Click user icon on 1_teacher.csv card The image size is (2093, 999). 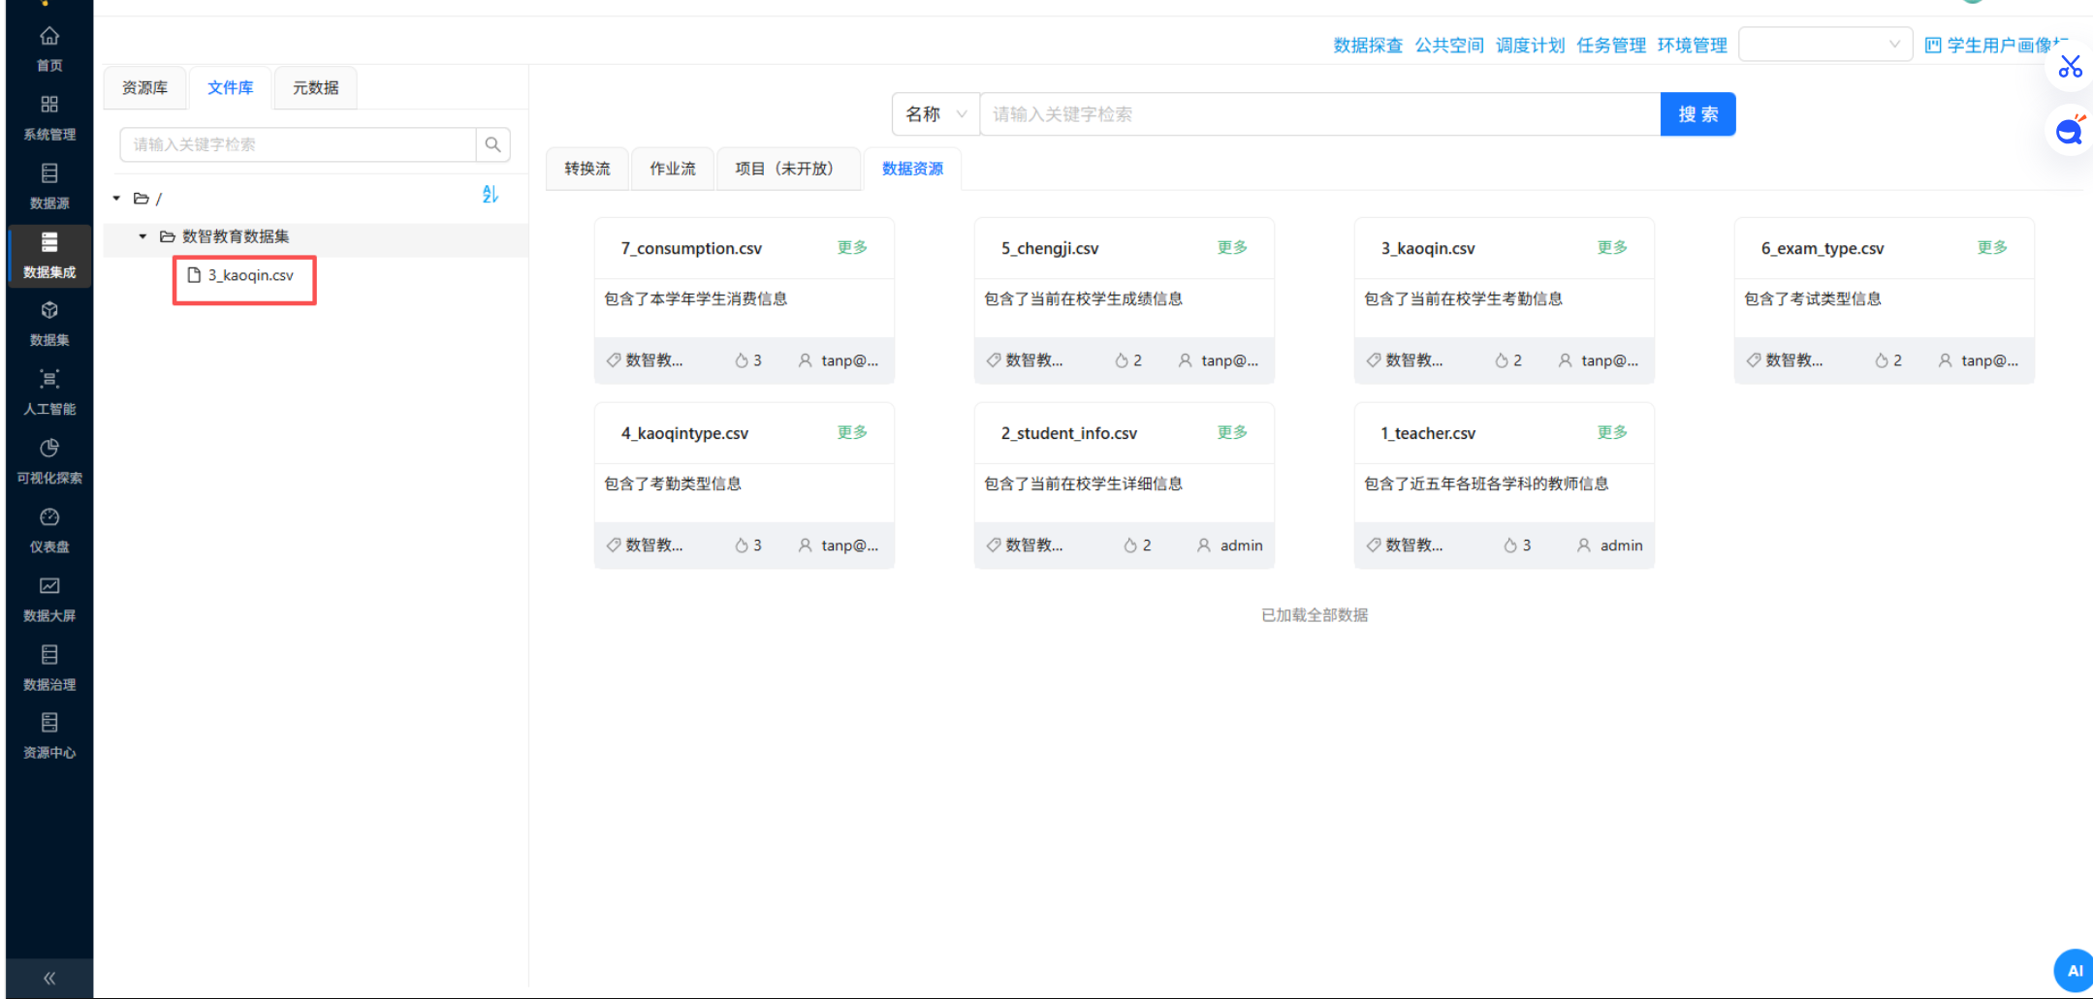[x=1584, y=546]
